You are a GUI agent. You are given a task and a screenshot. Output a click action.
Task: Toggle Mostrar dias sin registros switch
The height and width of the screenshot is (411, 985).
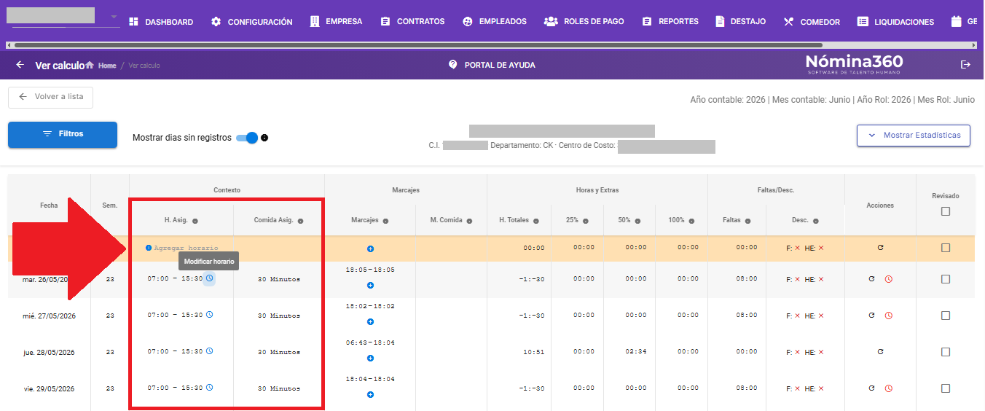click(x=248, y=138)
